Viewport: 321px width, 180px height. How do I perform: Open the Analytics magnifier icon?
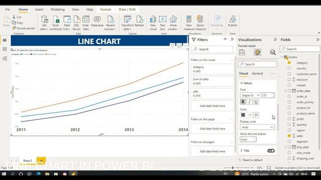(273, 52)
